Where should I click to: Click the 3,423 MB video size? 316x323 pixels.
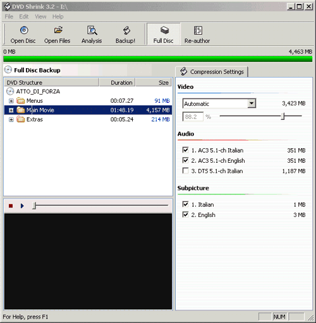[294, 103]
